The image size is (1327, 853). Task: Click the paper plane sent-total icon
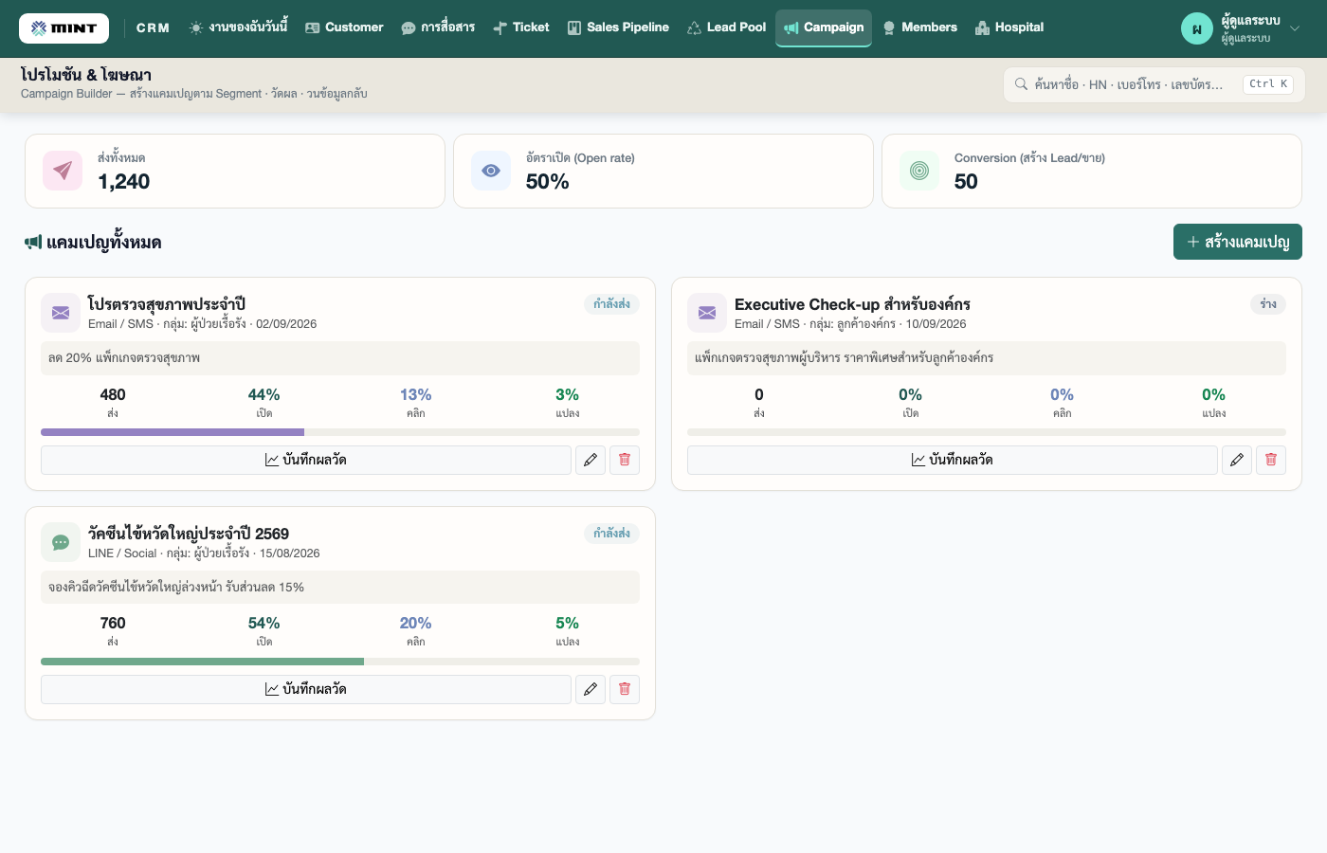[63, 171]
